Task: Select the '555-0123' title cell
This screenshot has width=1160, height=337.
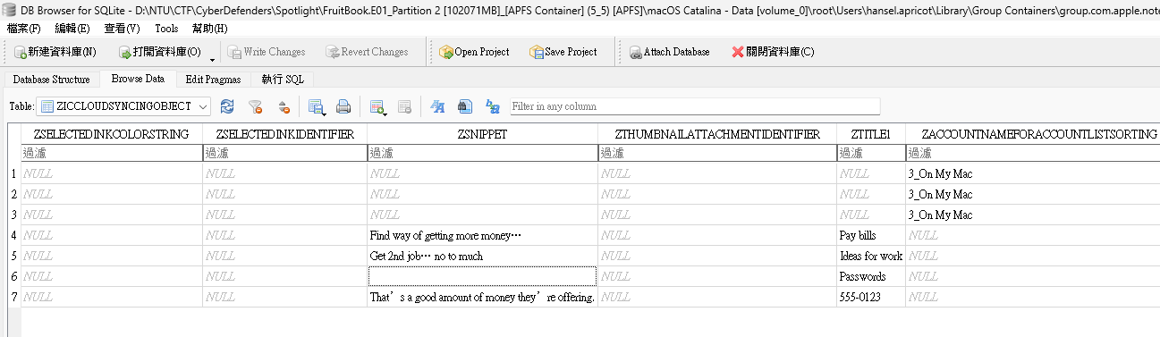Action: tap(871, 298)
